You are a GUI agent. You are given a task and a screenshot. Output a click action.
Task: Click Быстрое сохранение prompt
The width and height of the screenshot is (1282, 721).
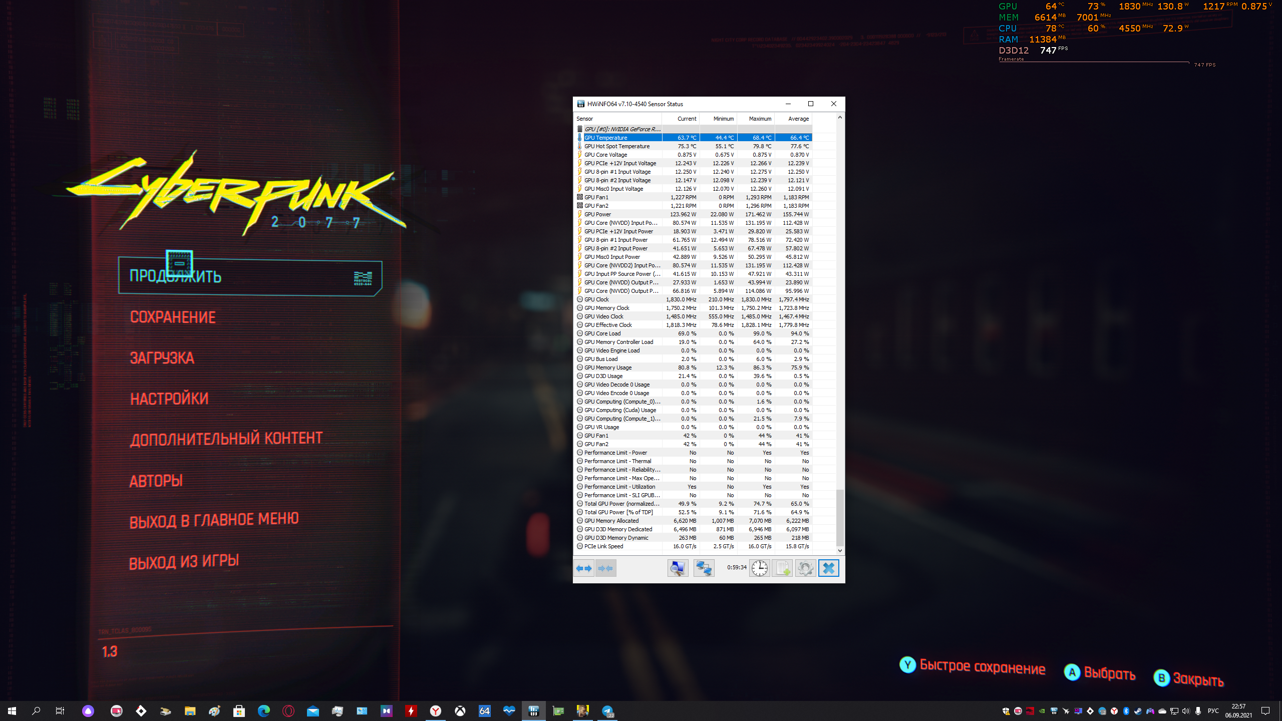[982, 667]
